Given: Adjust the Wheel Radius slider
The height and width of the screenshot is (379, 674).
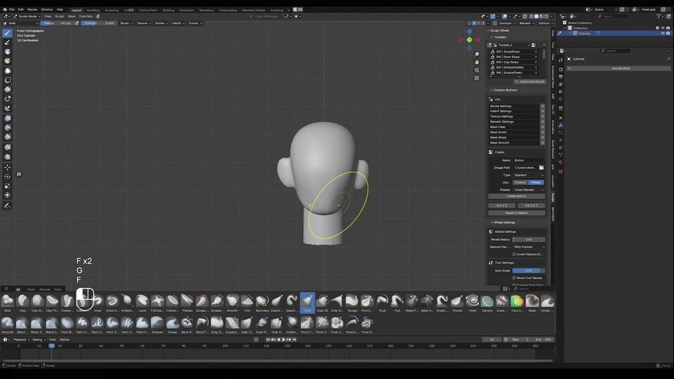Looking at the screenshot, I should [x=528, y=239].
